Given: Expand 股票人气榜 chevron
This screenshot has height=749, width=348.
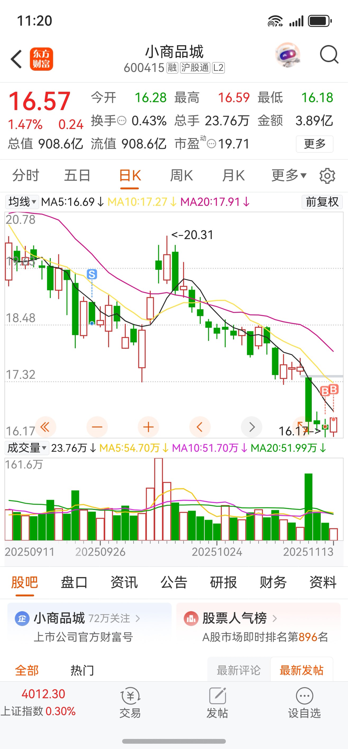Looking at the screenshot, I should coord(274,619).
